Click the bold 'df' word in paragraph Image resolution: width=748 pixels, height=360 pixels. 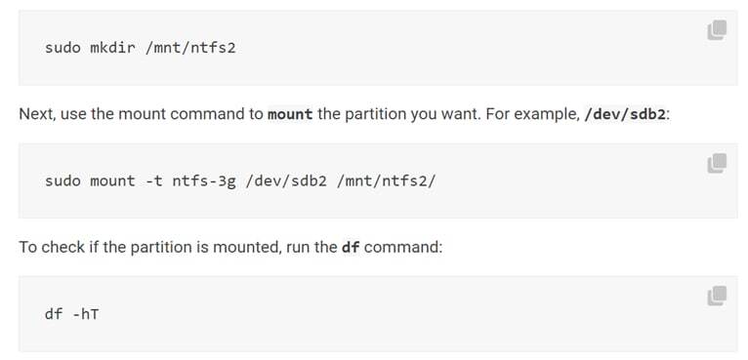pyautogui.click(x=351, y=248)
